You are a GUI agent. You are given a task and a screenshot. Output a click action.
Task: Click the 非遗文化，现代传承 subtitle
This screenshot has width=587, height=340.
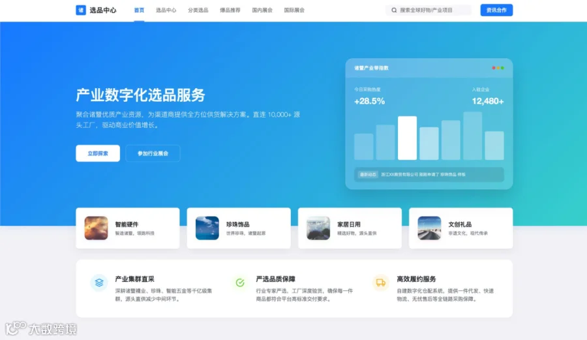click(468, 233)
